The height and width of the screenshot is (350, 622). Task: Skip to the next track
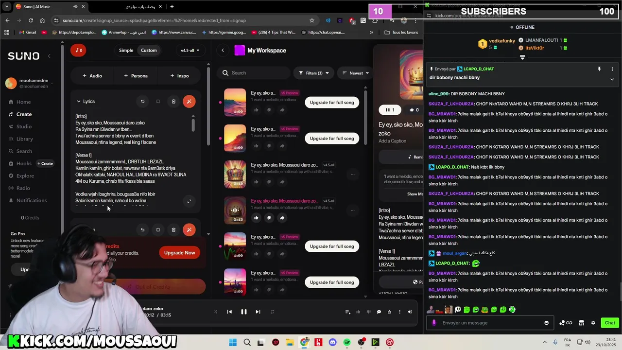(258, 312)
